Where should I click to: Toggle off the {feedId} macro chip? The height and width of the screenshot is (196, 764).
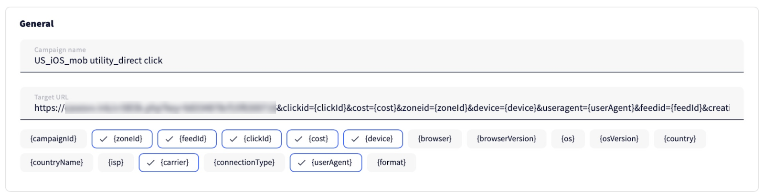tap(187, 139)
